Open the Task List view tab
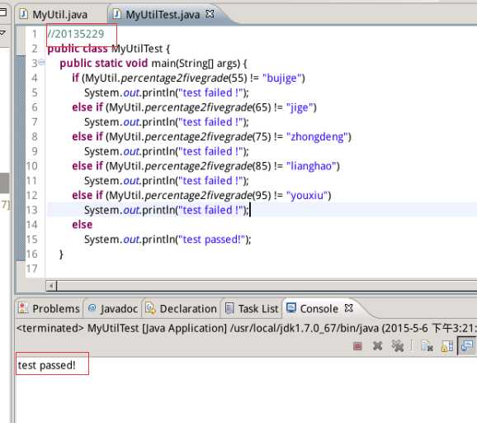The image size is (477, 423). click(252, 308)
